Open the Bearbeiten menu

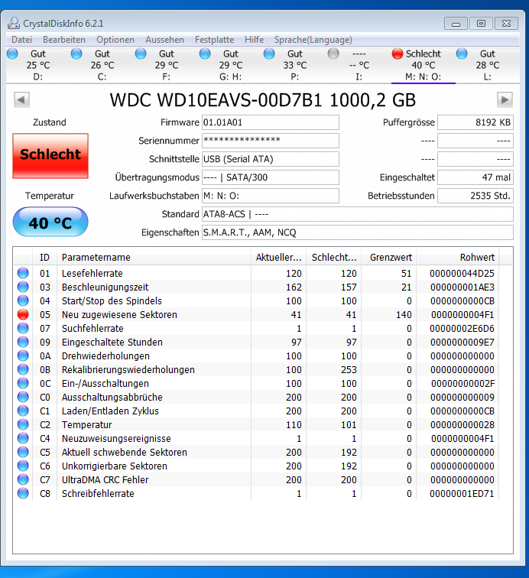(64, 40)
